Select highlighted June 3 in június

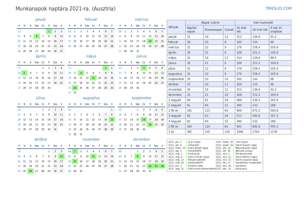[x=144, y=68]
